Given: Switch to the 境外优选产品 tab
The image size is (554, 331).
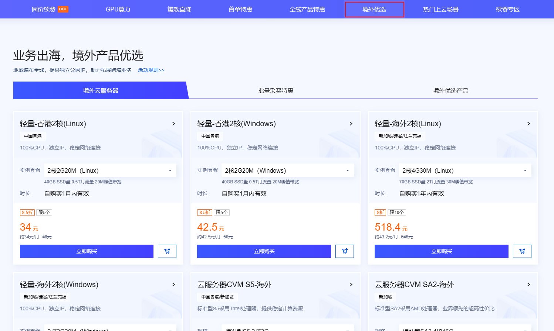Looking at the screenshot, I should pos(449,90).
